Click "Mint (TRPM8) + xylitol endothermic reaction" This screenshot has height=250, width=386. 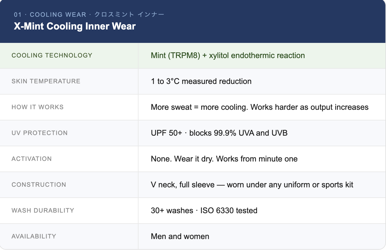(228, 55)
